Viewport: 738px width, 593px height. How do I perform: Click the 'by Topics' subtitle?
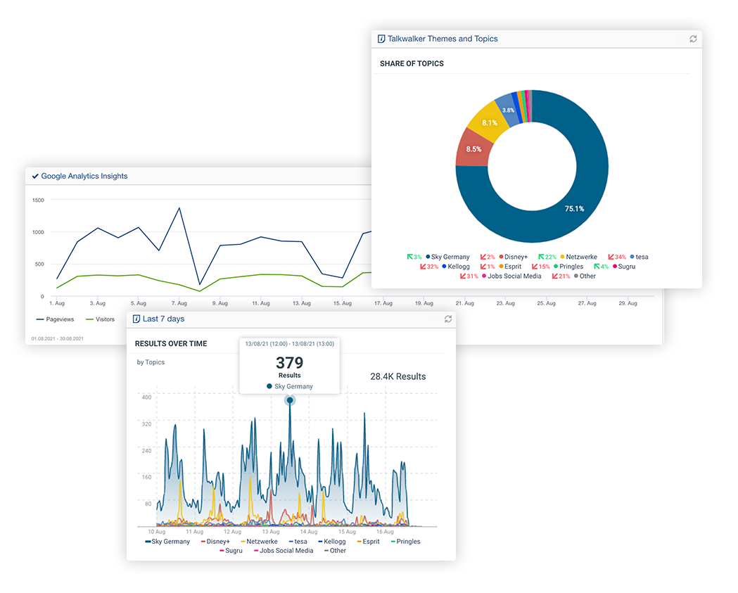click(x=151, y=362)
